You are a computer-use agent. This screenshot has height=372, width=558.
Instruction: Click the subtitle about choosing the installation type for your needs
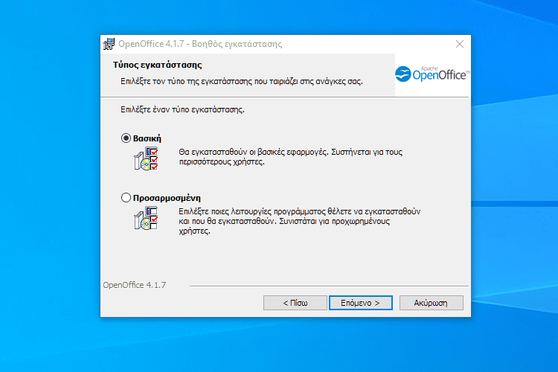[x=242, y=82]
